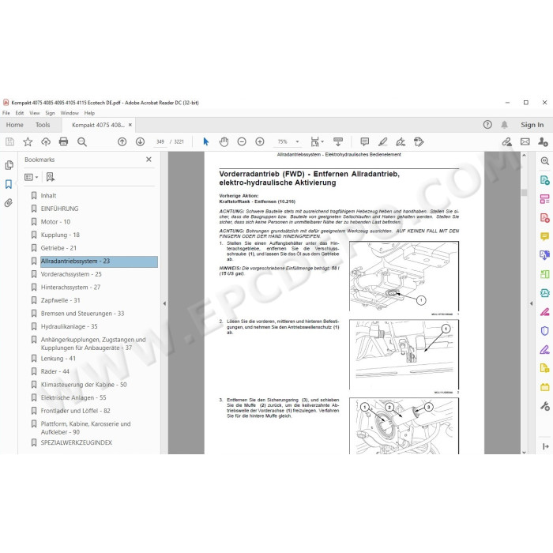553x553 pixels.
Task: Jump to Motor - 10 bookmark
Action: click(x=55, y=221)
